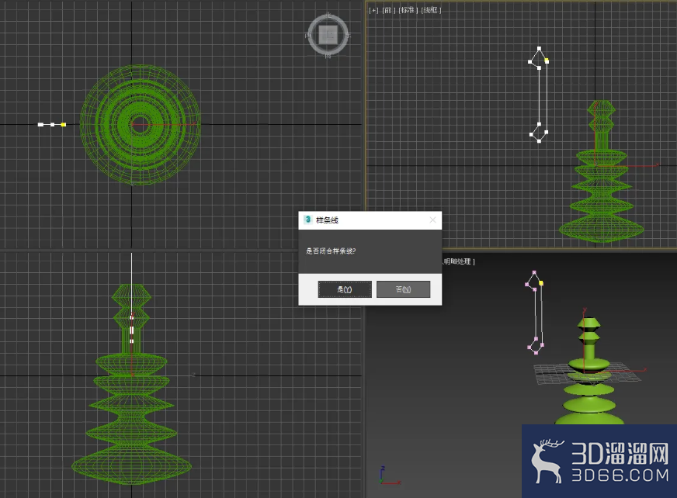This screenshot has width=677, height=498.
Task: Open the [+] viewport general menu
Action: (374, 10)
